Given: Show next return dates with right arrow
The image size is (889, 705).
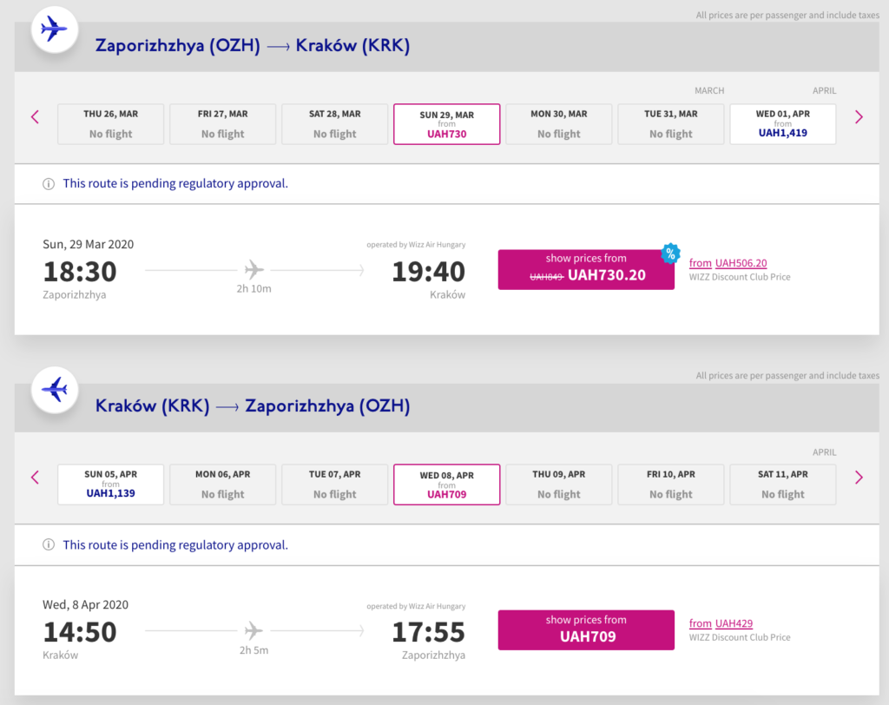Looking at the screenshot, I should coord(859,477).
